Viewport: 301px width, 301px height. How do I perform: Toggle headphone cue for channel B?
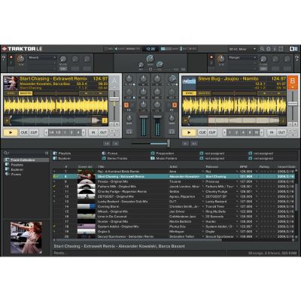click(x=172, y=132)
